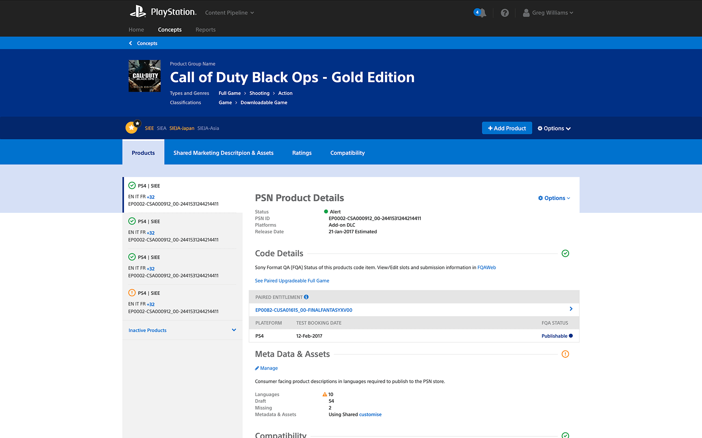This screenshot has width=702, height=438.
Task: Click the Meta Data & Assets orange alert icon
Action: tap(565, 354)
